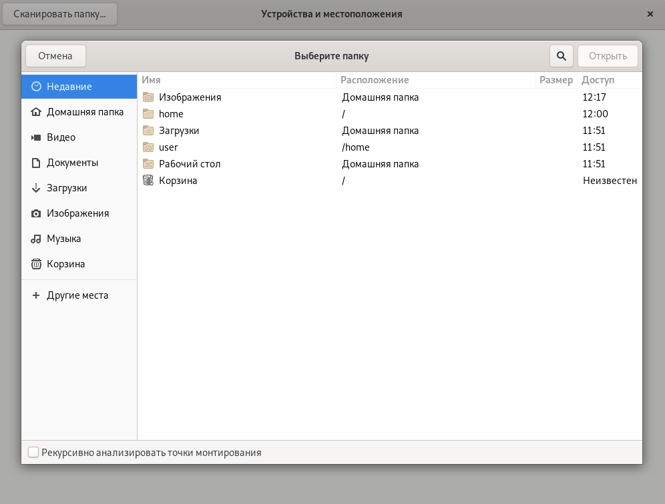Click the Documents (Документы) icon in sidebar
The width and height of the screenshot is (665, 504).
click(36, 163)
